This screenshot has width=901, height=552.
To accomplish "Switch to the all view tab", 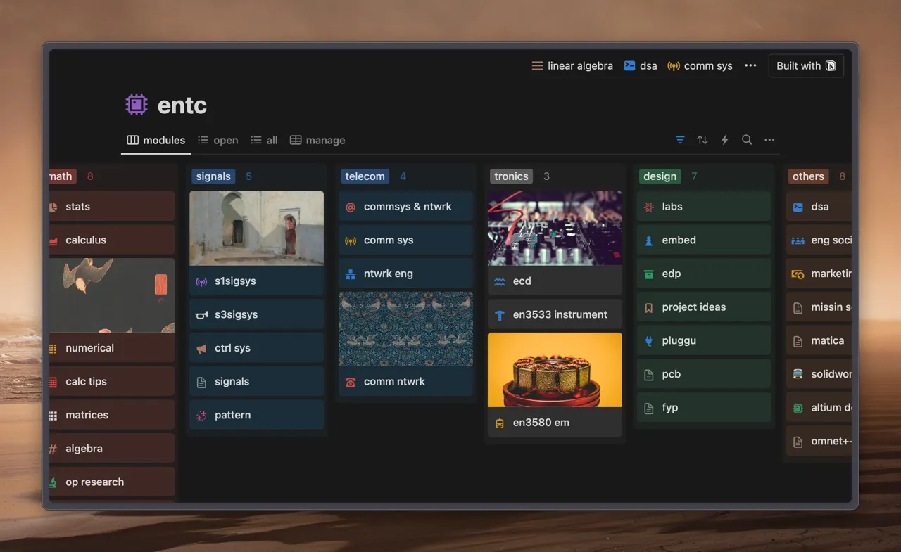I will coord(264,140).
